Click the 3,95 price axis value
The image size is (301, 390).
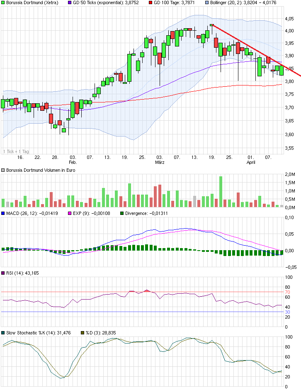pos(289,43)
